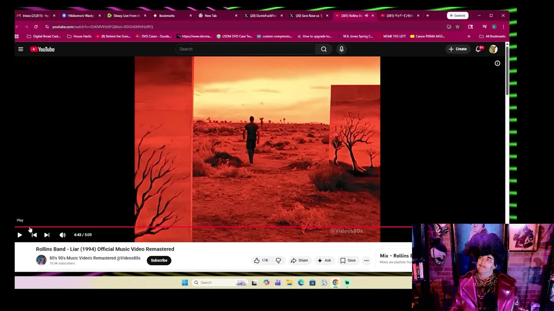
Task: Open the House Hacks bookmark folder
Action: point(79,36)
